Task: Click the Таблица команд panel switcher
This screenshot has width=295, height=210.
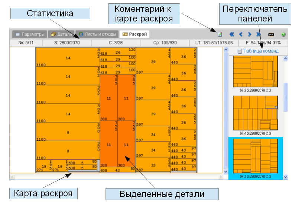Action: (258, 51)
